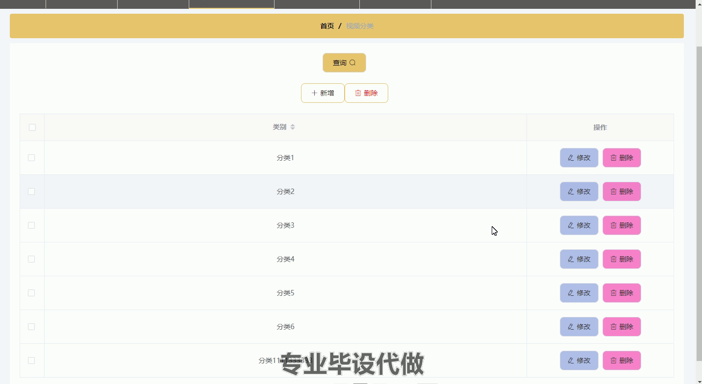Screen dimensions: 702x384
Task: Click the 操作 column header
Action: 600,127
